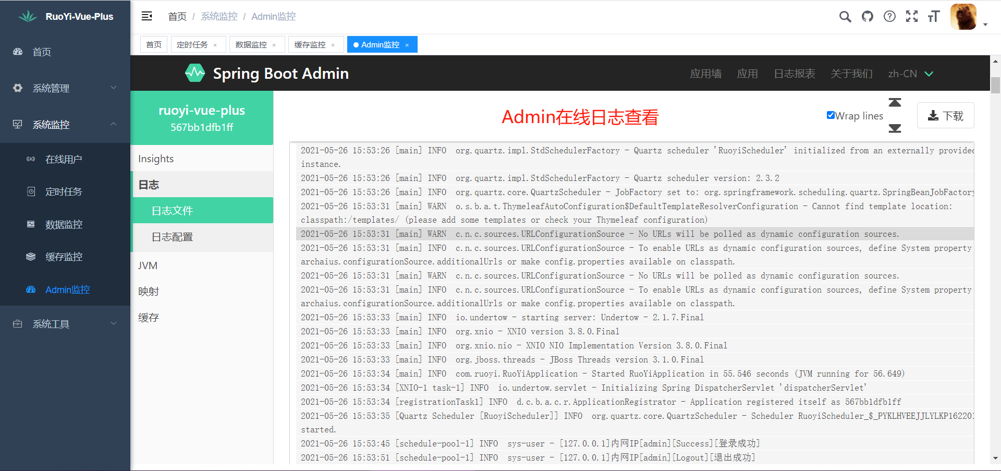Click the ruoyi-vue-plus instance header
Viewport: 1001px width, 471px height.
coord(202,118)
